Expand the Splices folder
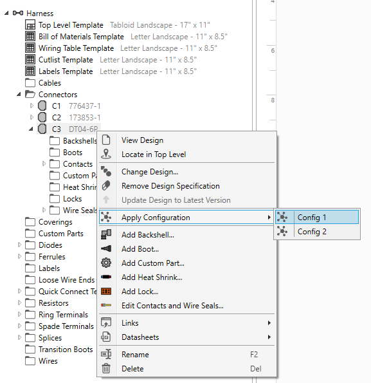The width and height of the screenshot is (371, 383). tap(19, 337)
